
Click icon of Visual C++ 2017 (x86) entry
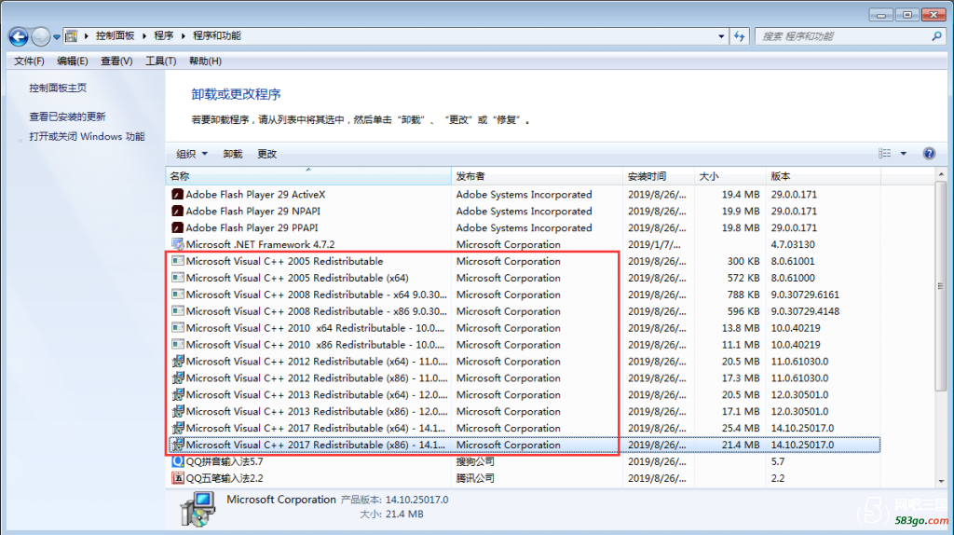[x=178, y=445]
